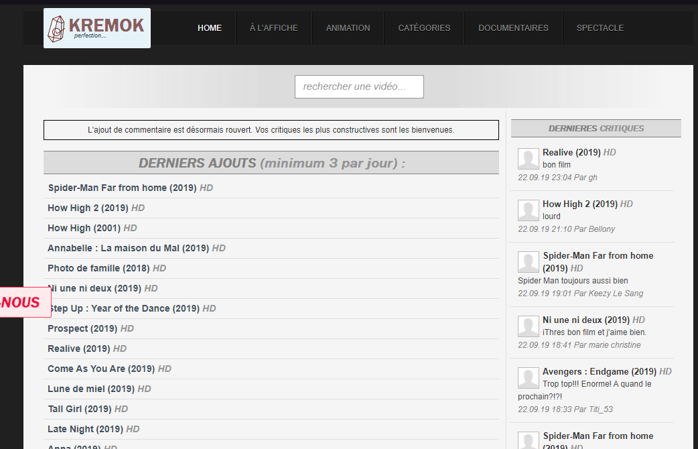
Task: Open How High (2001) movie link
Action: coord(92,228)
